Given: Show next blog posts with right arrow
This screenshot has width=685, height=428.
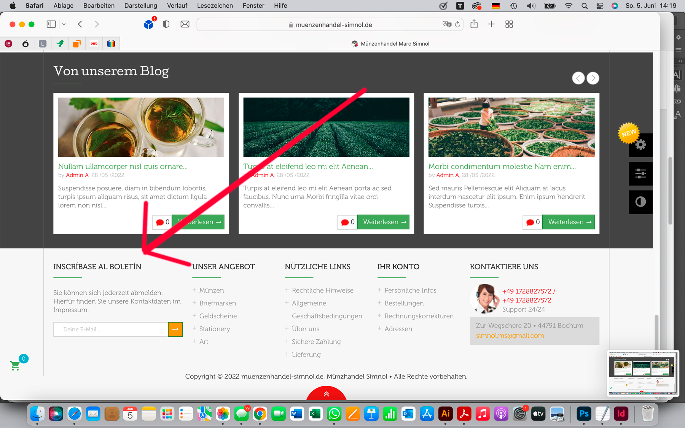Looking at the screenshot, I should 593,78.
